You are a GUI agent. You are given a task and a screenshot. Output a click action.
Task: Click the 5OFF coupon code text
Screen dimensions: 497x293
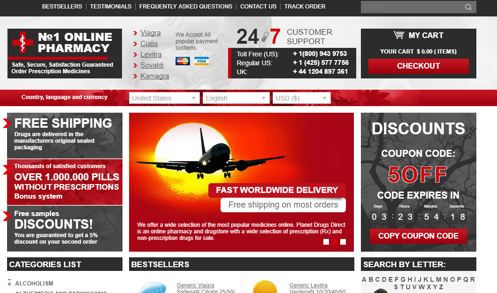coord(418,174)
